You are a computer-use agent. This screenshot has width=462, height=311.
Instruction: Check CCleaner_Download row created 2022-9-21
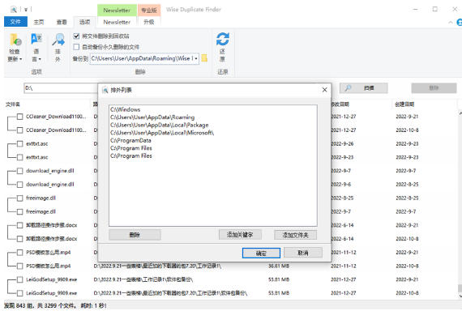(x=19, y=117)
